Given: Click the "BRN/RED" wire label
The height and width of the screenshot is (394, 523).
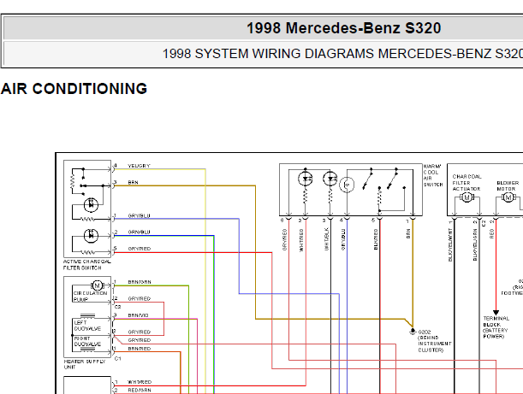Looking at the screenshot, I should click(139, 349).
